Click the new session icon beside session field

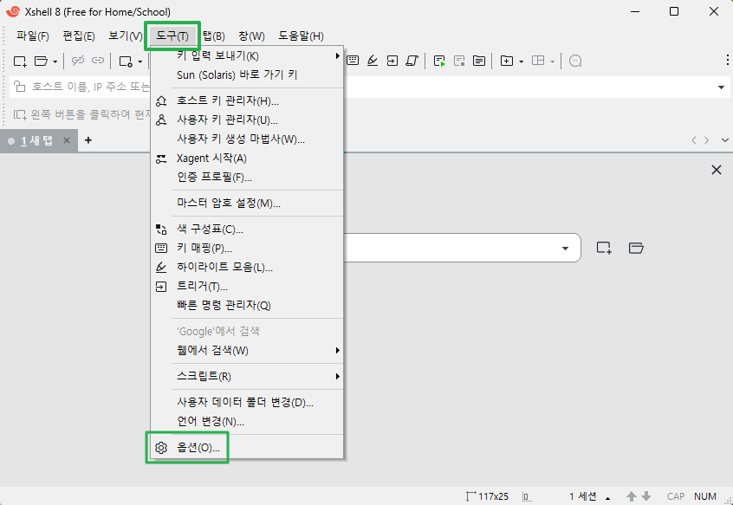coord(604,248)
